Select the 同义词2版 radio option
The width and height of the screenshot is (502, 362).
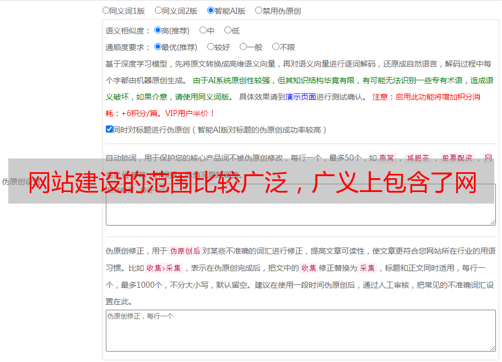point(158,10)
